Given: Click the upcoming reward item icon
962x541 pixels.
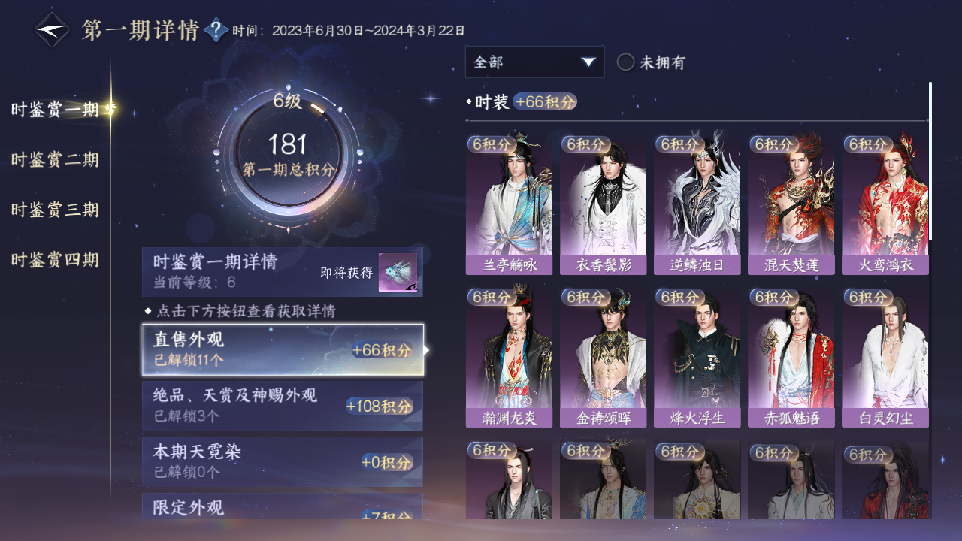Looking at the screenshot, I should click(x=398, y=273).
